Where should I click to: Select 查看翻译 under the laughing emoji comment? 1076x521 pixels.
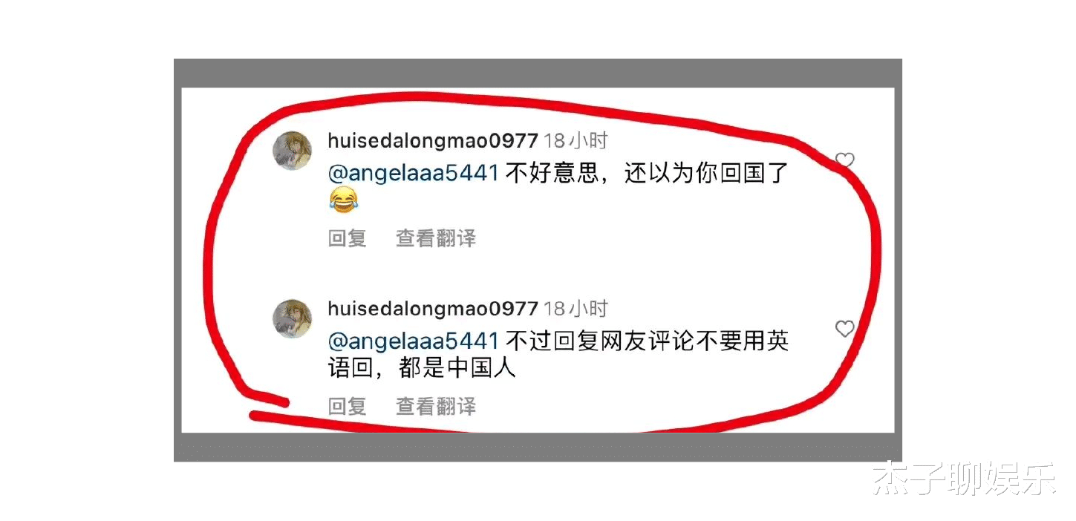(436, 238)
